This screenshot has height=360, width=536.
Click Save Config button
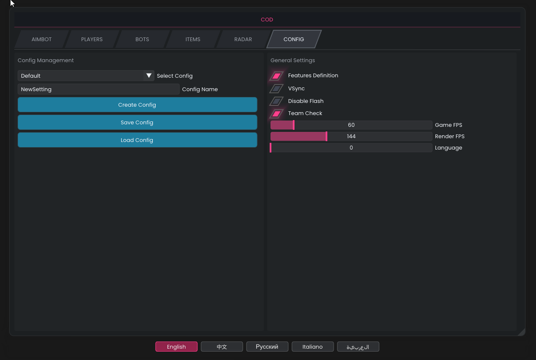tap(137, 123)
